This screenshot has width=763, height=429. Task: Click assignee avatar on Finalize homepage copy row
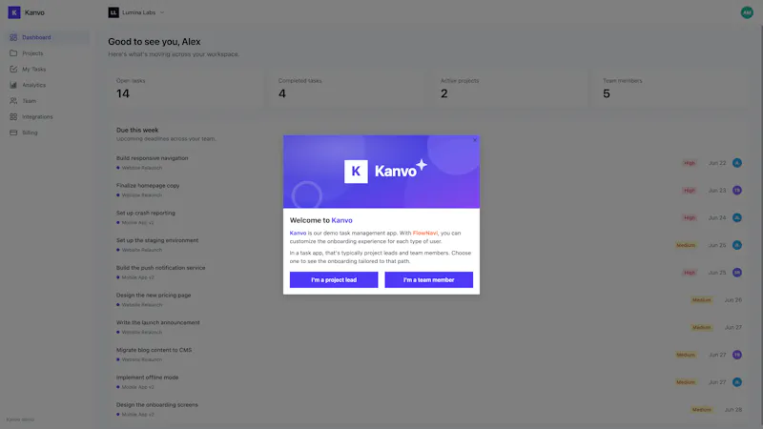click(x=736, y=190)
